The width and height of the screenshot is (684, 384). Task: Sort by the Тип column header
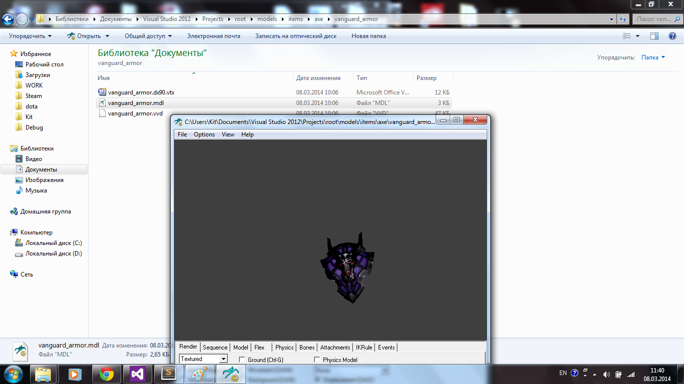383,78
